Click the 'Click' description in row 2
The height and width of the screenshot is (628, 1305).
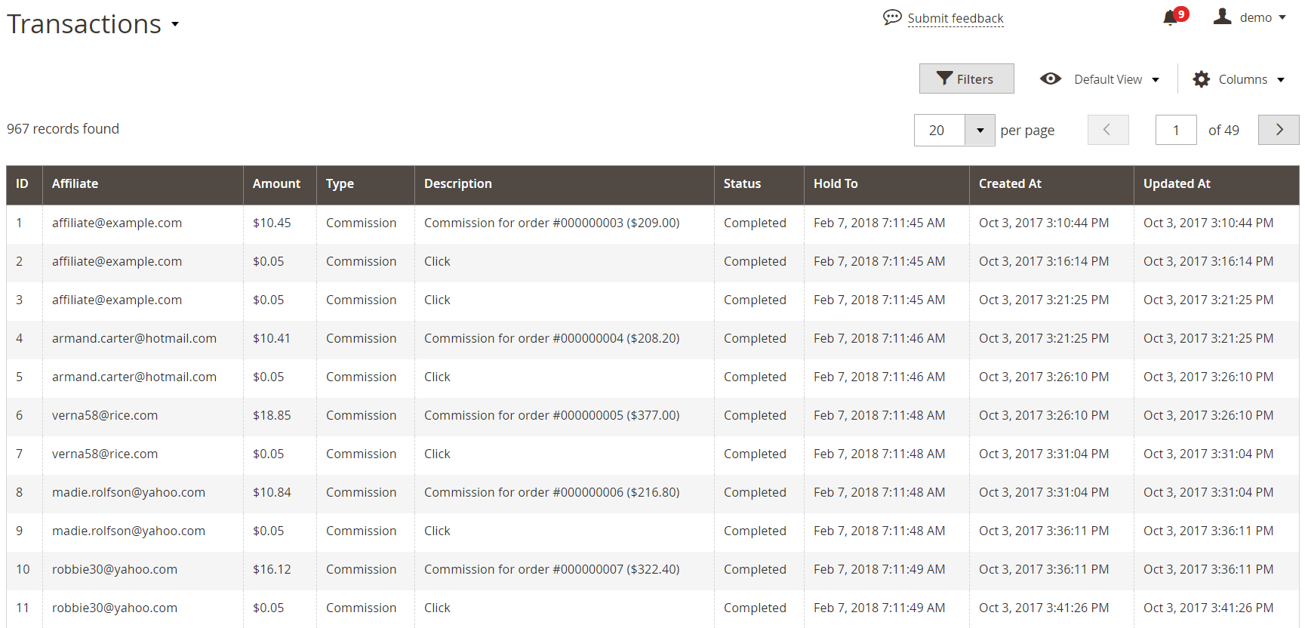(437, 261)
